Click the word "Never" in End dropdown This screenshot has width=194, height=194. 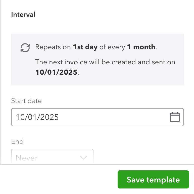(x=27, y=158)
